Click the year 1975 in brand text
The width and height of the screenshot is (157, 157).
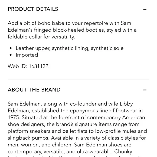[14, 117]
